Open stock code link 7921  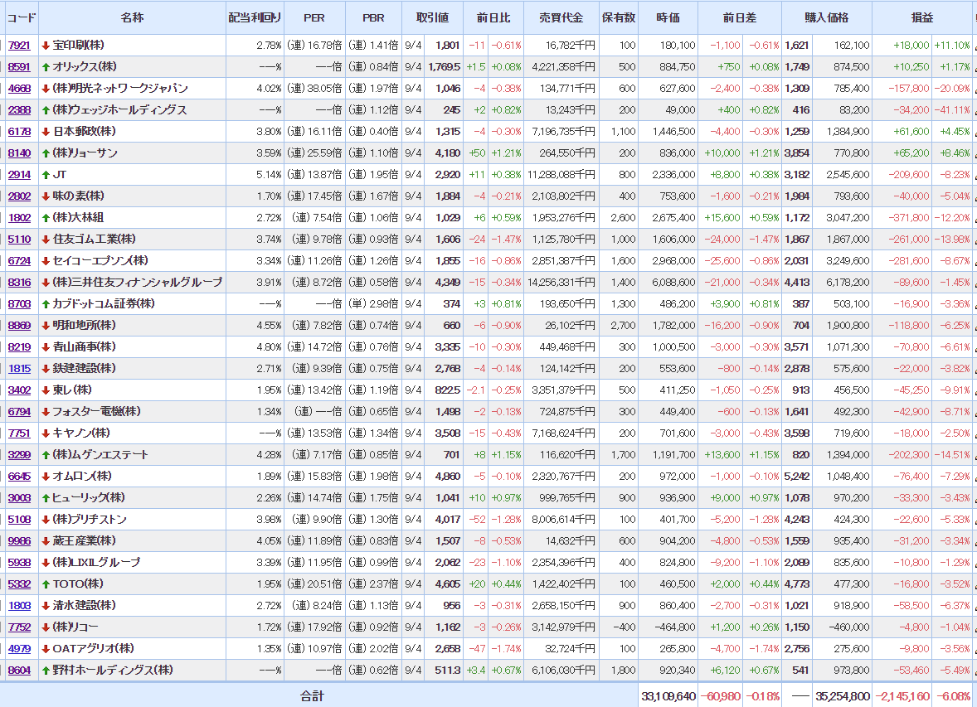tap(19, 46)
